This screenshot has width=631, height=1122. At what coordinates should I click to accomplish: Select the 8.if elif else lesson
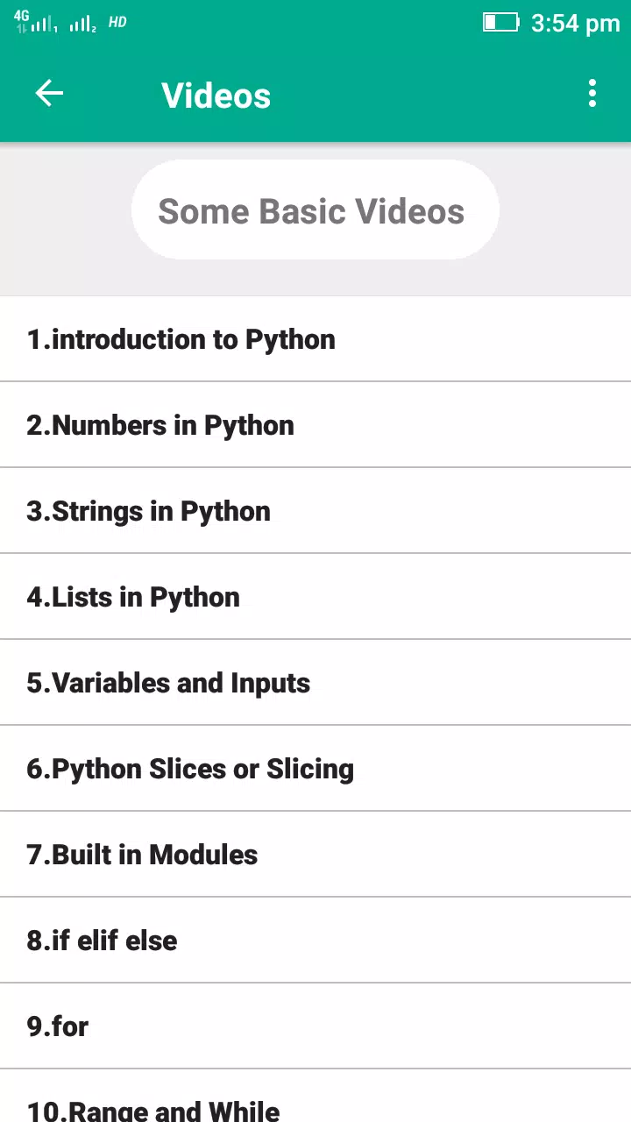[x=315, y=941]
